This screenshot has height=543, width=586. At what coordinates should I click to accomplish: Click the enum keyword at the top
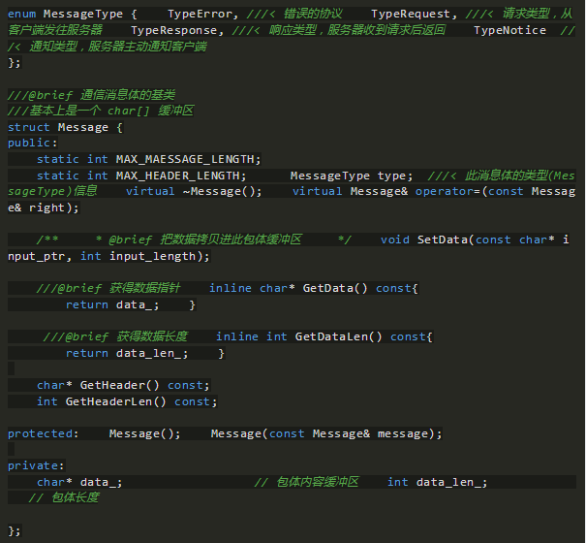(22, 15)
